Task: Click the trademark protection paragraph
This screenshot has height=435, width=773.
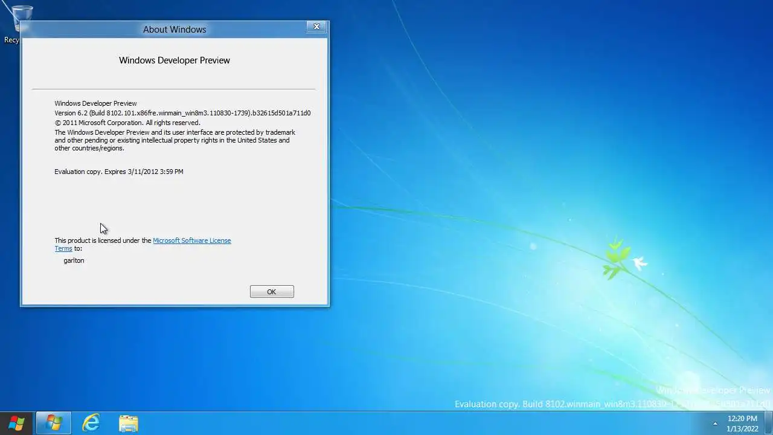Action: point(175,140)
